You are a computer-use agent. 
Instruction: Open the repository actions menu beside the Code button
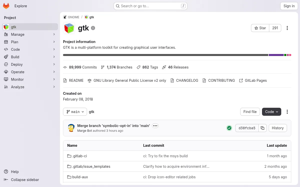tap(287, 112)
